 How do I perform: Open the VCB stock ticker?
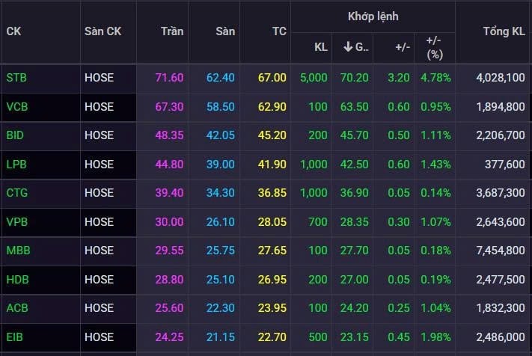click(16, 107)
